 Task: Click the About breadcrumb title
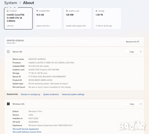pyautogui.click(x=29, y=3)
